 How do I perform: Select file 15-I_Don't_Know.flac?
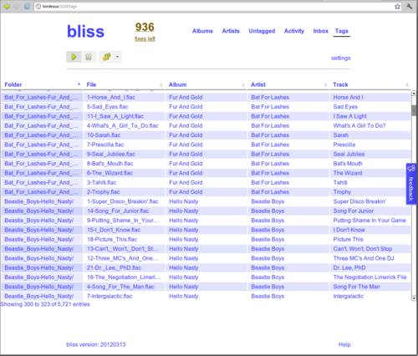(x=125, y=230)
